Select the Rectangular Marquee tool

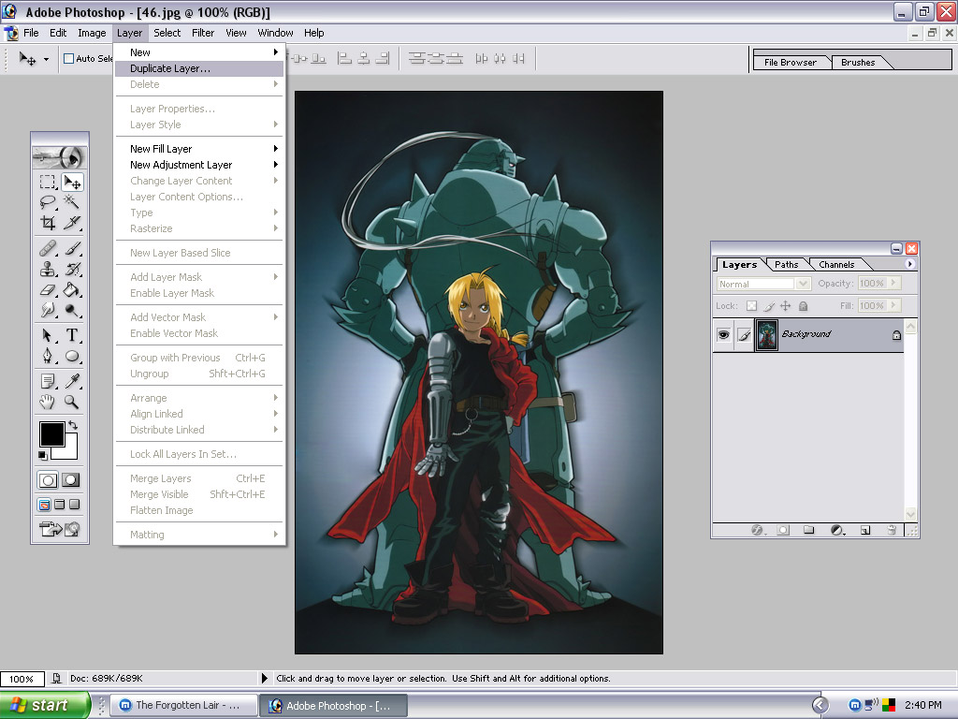point(48,183)
